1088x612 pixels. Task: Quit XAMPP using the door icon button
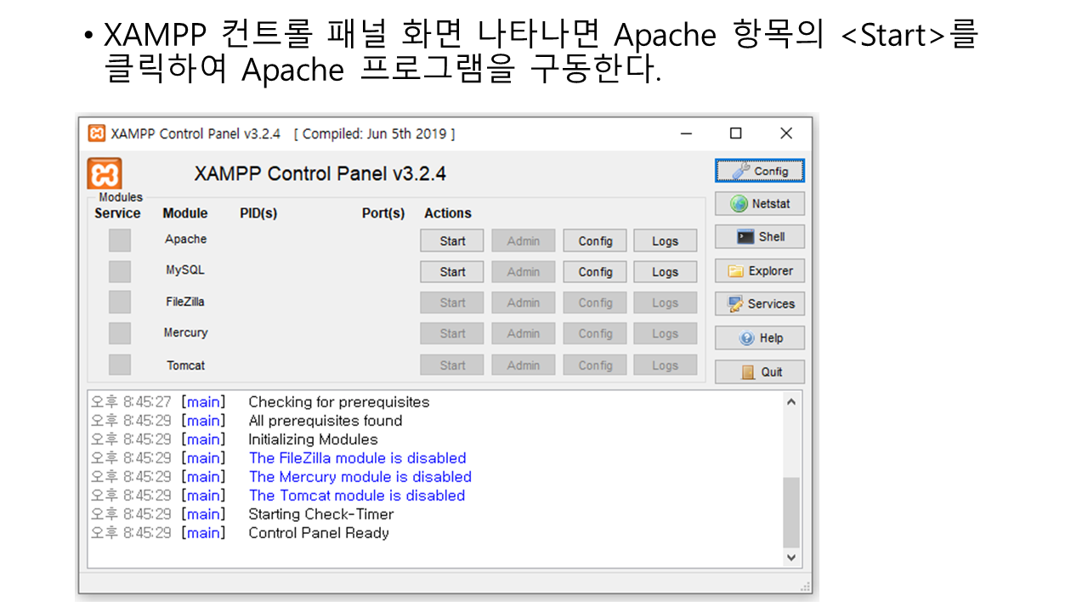click(x=759, y=372)
